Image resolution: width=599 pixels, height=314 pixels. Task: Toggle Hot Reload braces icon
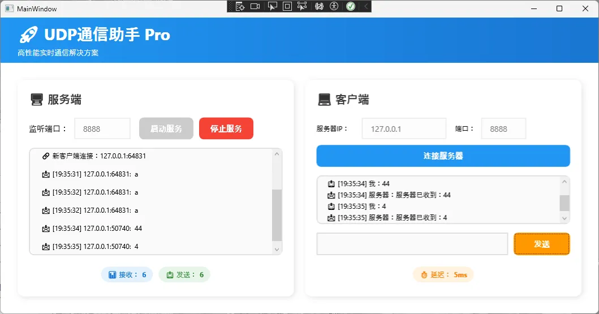[x=319, y=7]
